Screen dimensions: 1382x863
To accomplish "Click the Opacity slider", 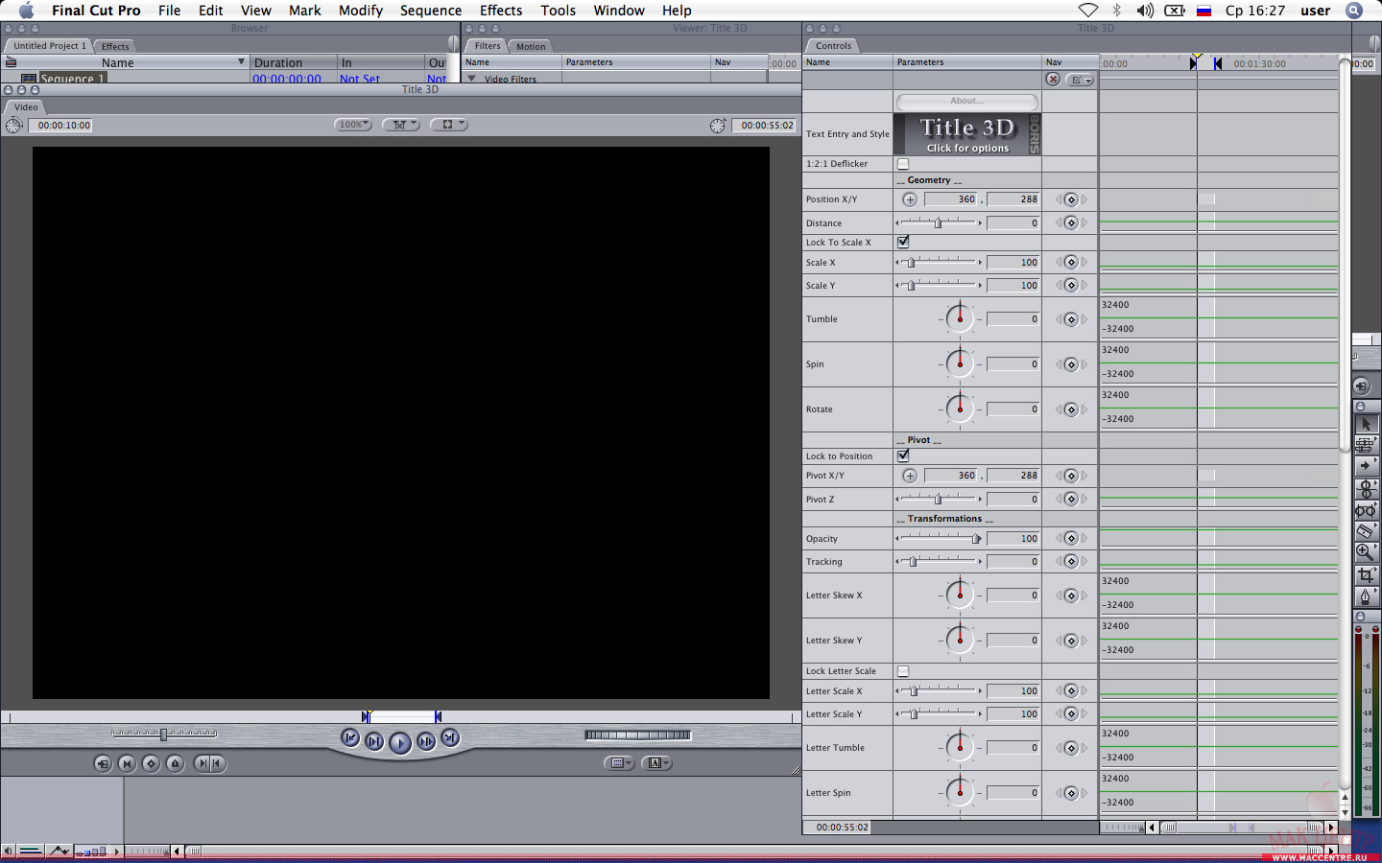I will click(x=939, y=538).
